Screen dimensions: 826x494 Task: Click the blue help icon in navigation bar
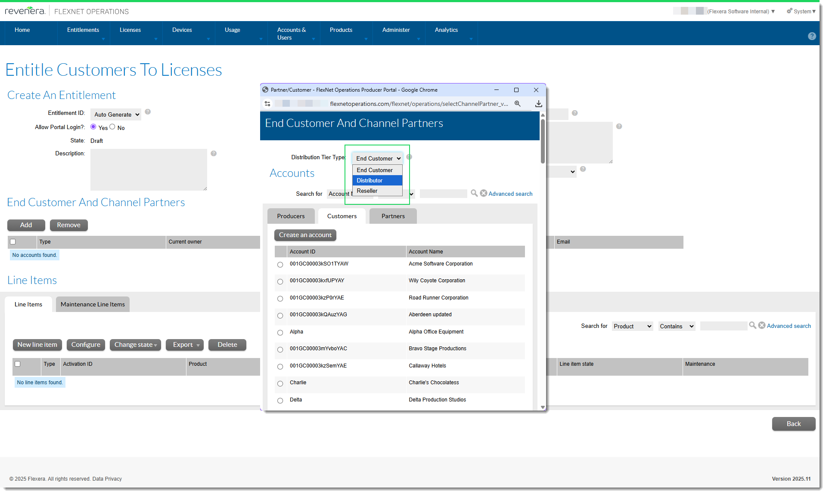[x=811, y=37]
